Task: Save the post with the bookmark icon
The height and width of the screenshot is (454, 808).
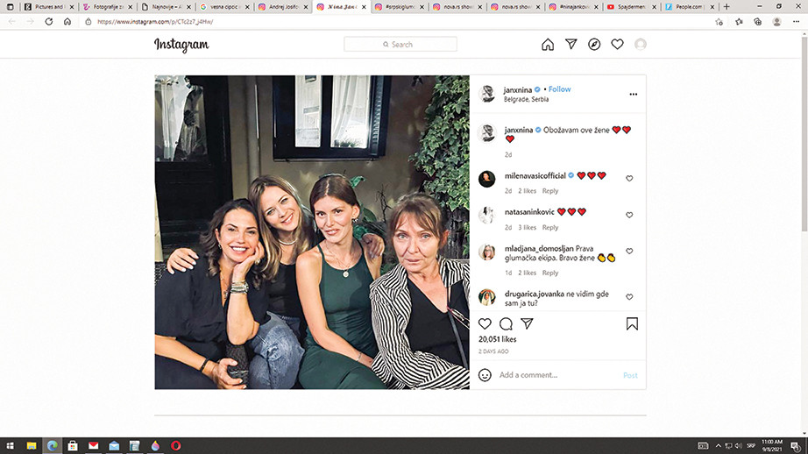Action: coord(632,323)
